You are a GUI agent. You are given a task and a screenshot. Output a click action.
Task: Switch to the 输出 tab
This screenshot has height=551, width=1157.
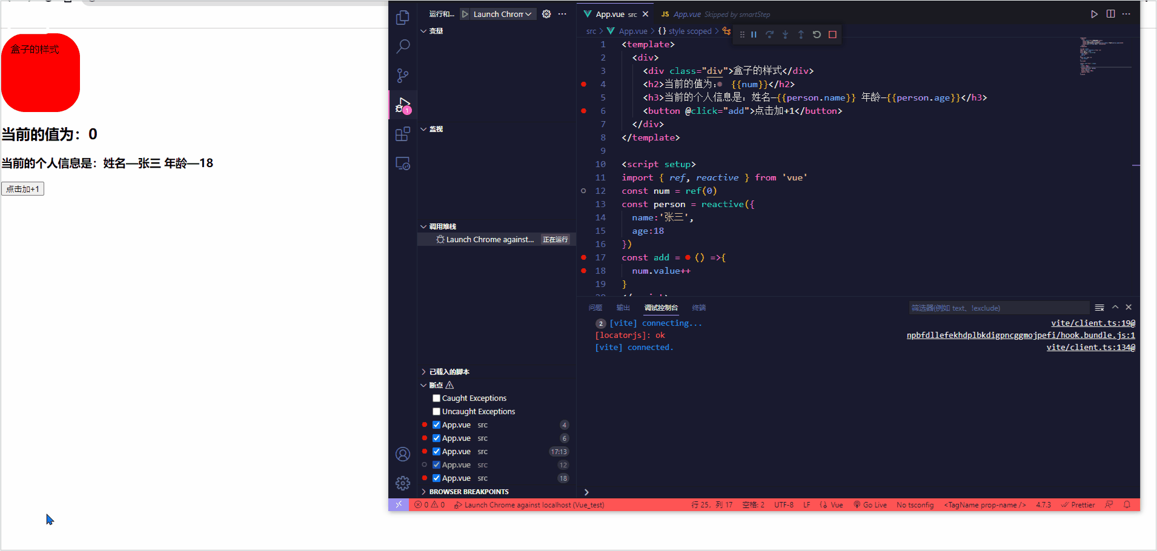(x=622, y=308)
